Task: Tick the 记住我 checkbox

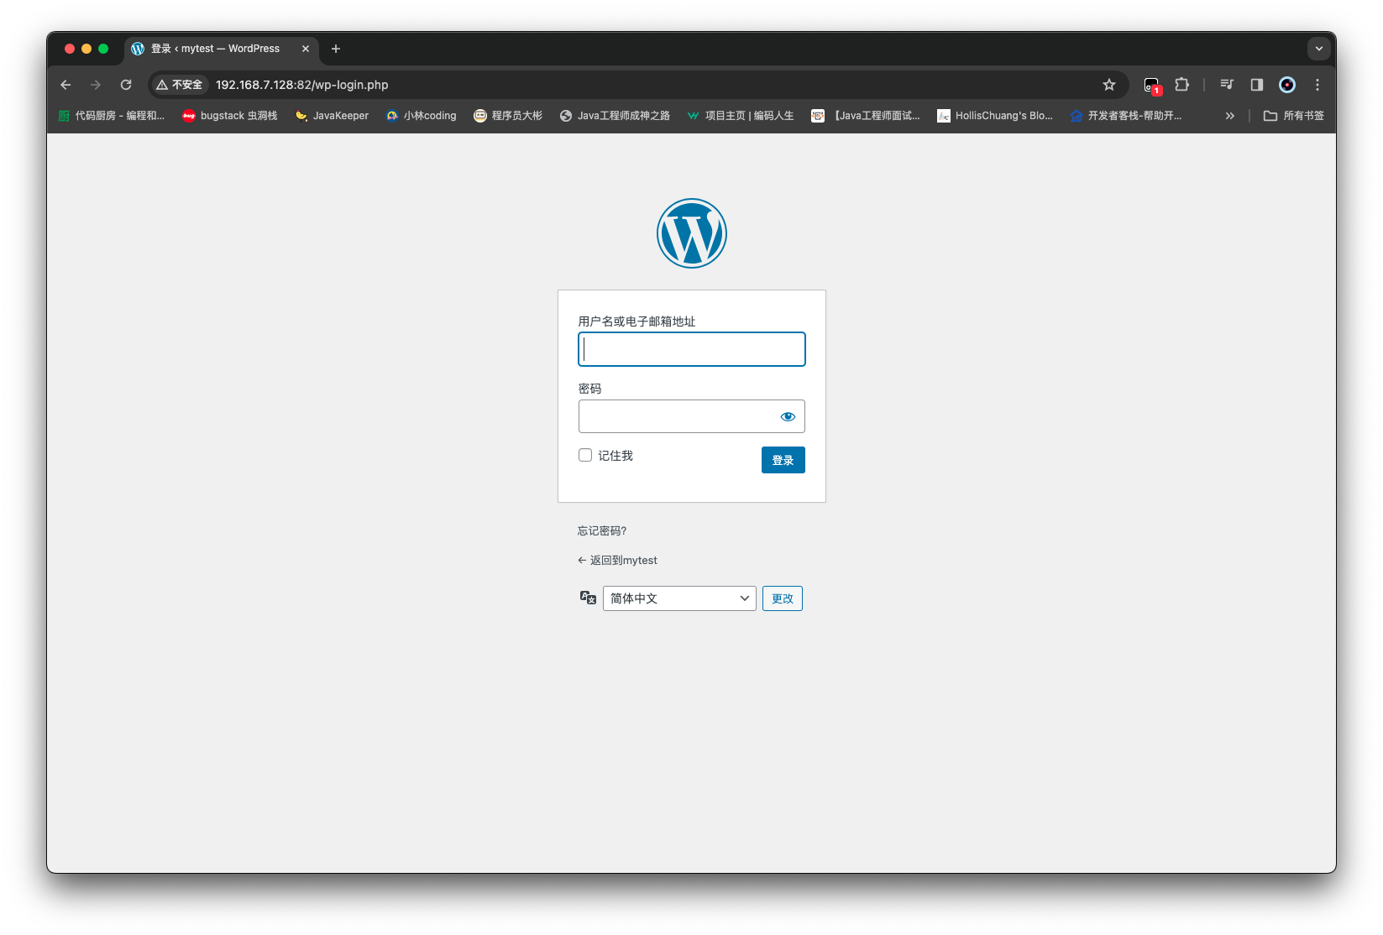Action: click(x=585, y=455)
